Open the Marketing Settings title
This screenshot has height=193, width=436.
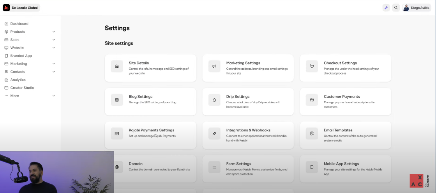243,63
